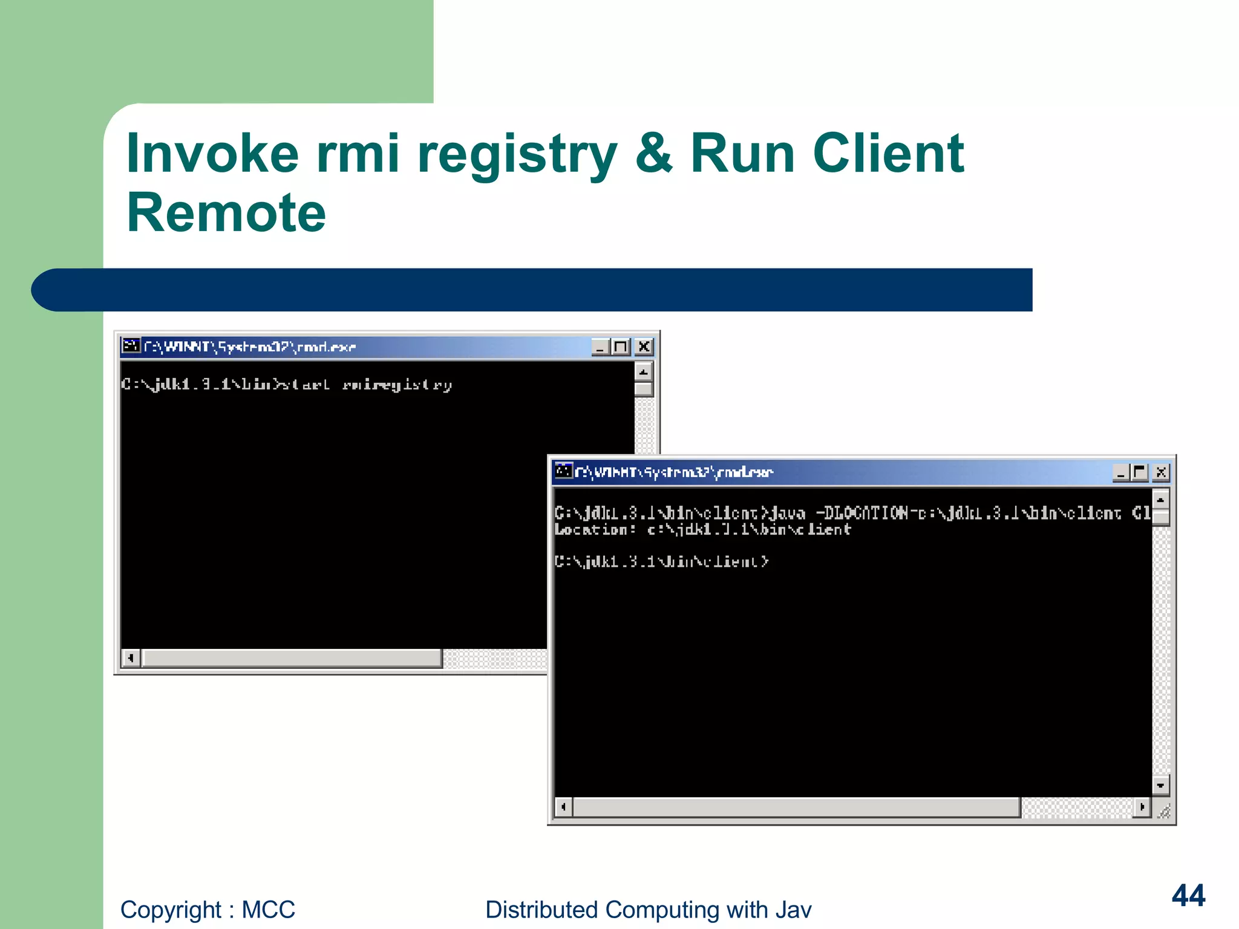Click the client window's cmd system icon

[x=563, y=471]
